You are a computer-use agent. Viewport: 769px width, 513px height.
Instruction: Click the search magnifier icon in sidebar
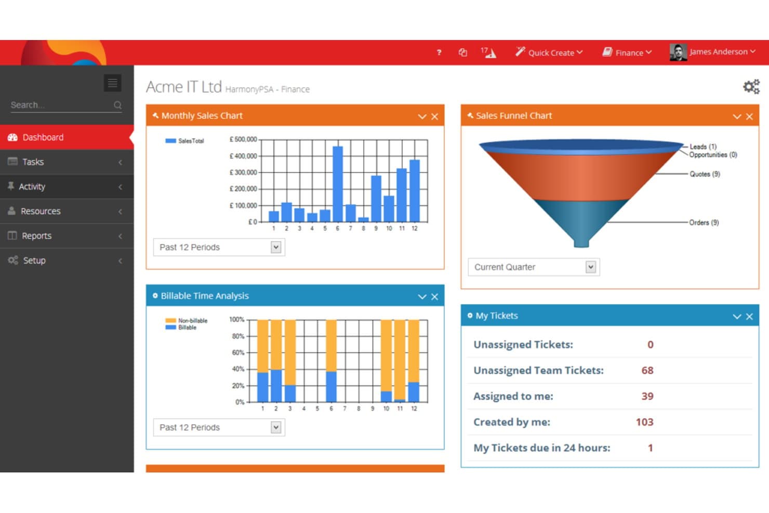[118, 105]
